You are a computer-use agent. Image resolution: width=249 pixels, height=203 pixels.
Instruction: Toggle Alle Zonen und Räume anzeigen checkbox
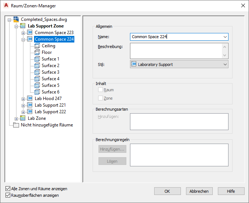click(x=8, y=189)
